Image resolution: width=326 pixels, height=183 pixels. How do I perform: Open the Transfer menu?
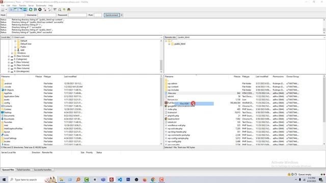pyautogui.click(x=22, y=6)
